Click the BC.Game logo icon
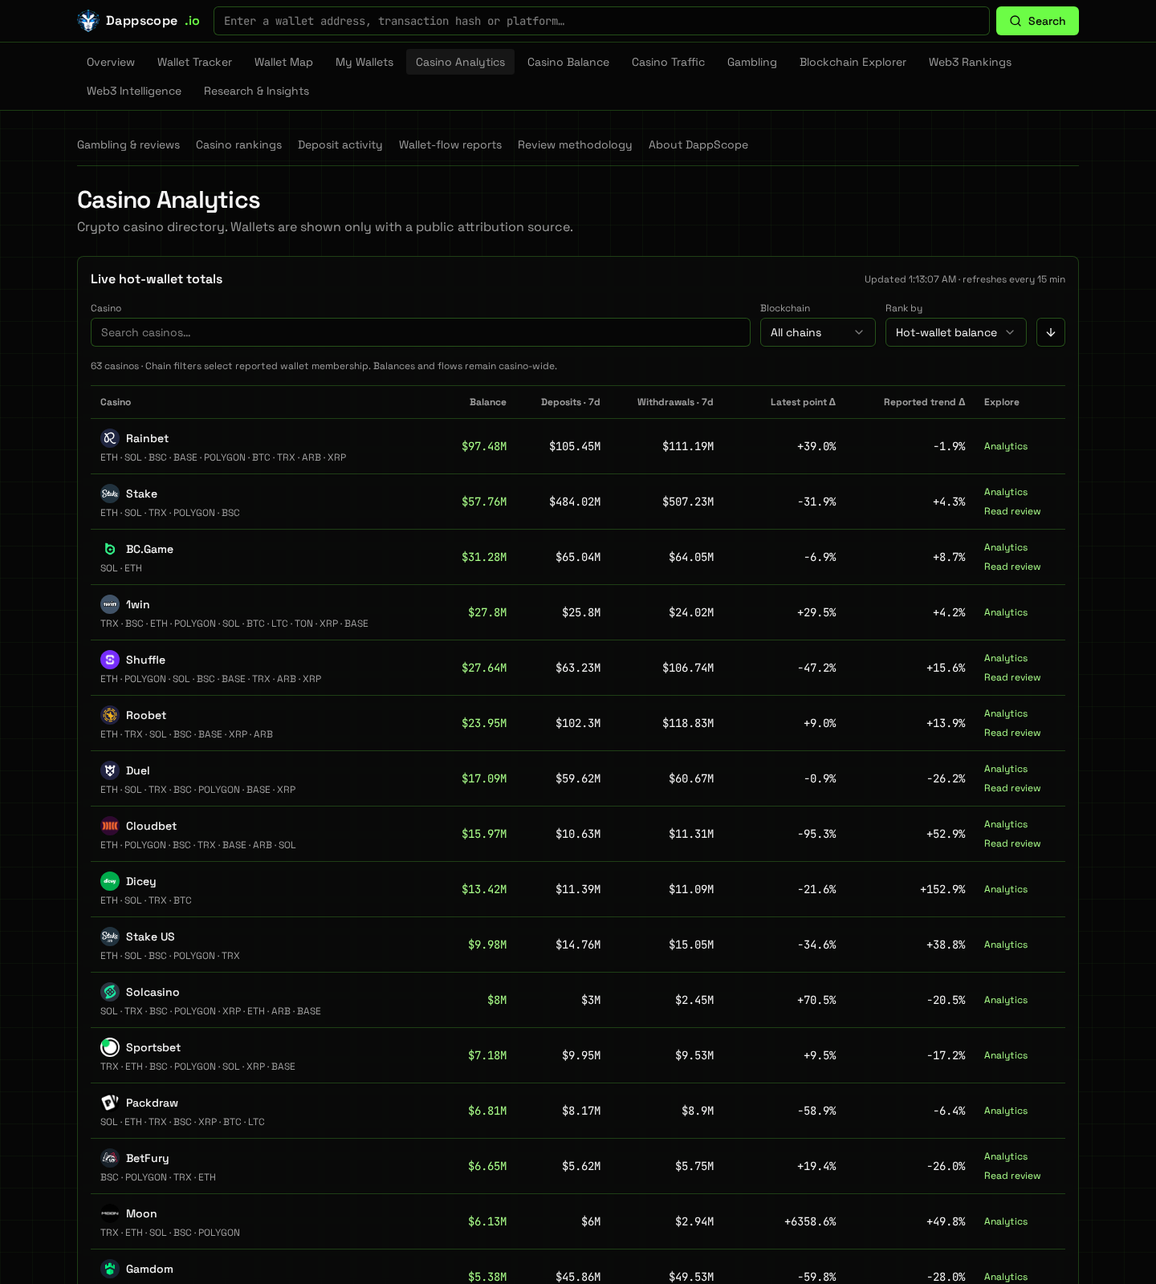1156x1284 pixels. tap(110, 549)
